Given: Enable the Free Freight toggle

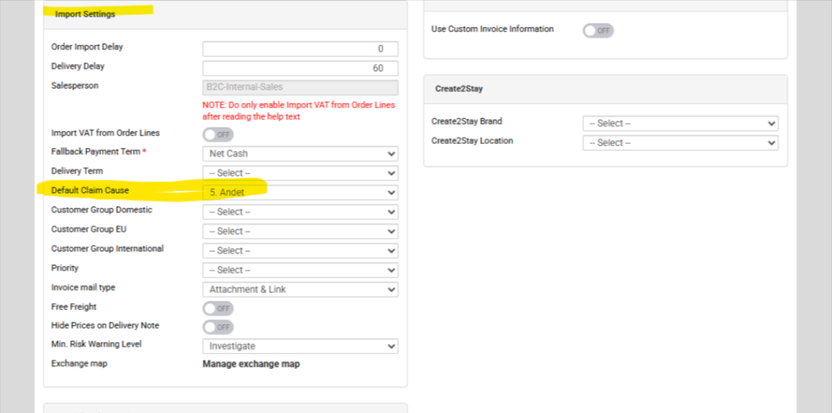Looking at the screenshot, I should tap(218, 308).
